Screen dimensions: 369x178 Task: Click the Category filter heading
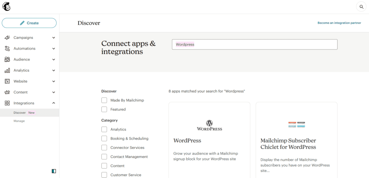pyautogui.click(x=110, y=120)
